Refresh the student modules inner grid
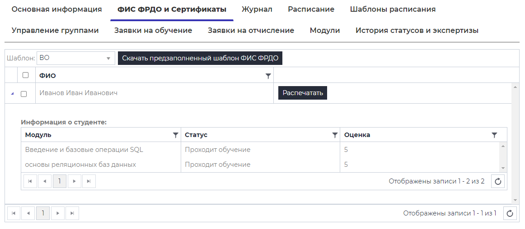 (x=498, y=181)
